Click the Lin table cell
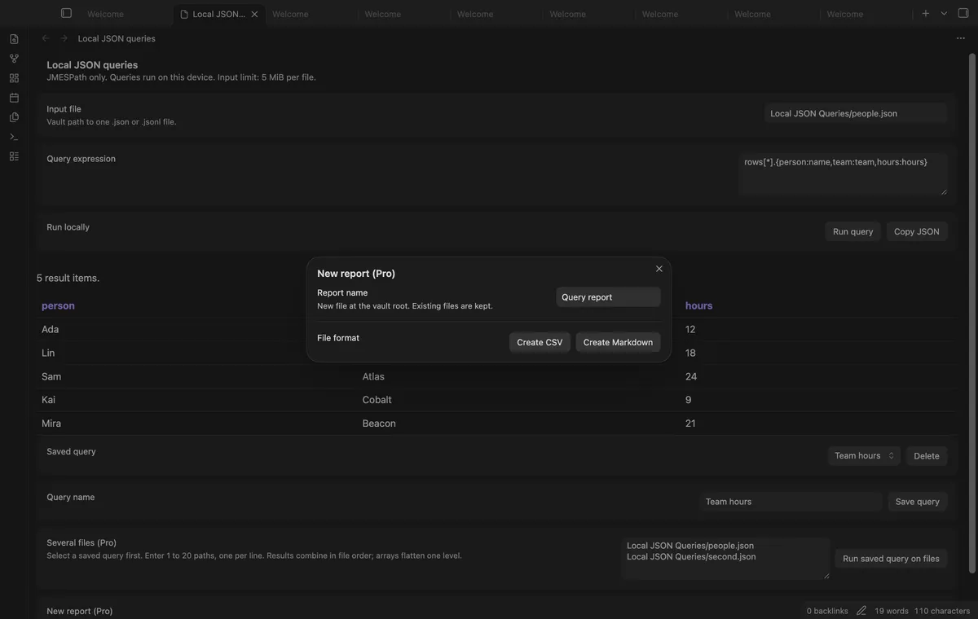978x619 pixels. (48, 353)
